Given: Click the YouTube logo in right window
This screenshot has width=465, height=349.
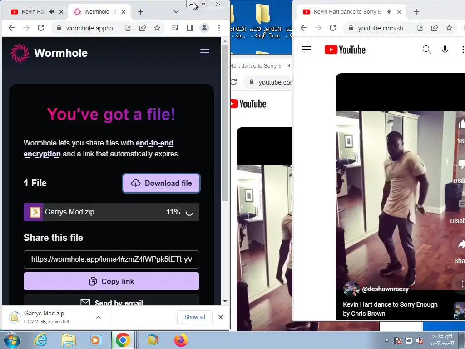Looking at the screenshot, I should coord(345,50).
